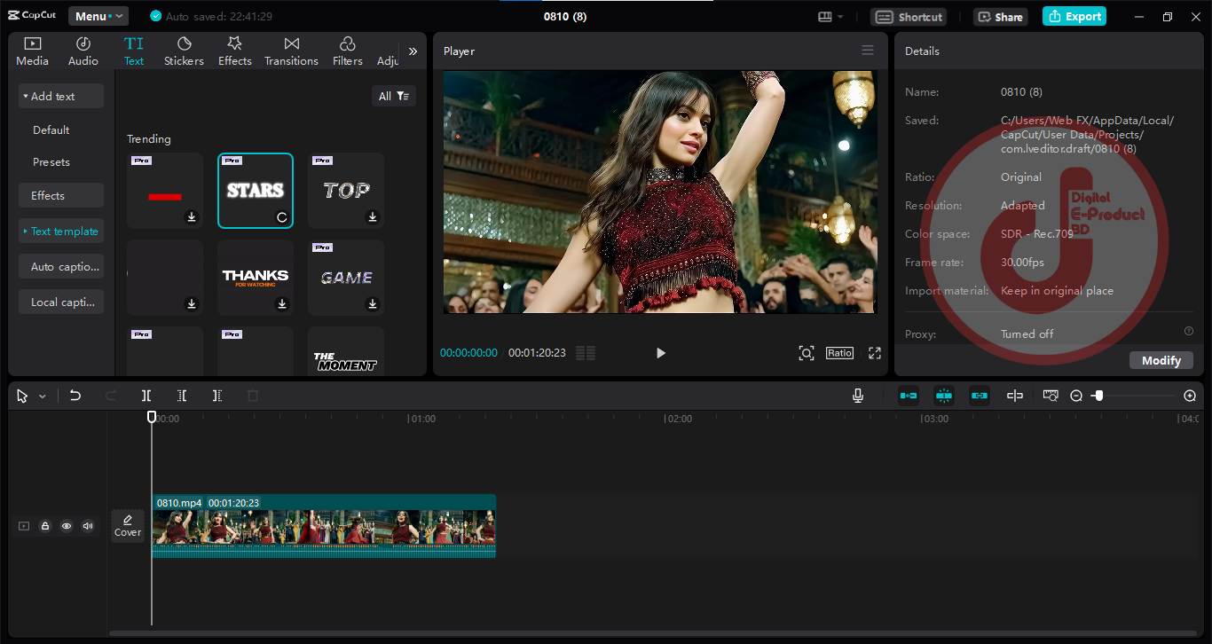Screen dimensions: 1212x644
Task: Click the Shortcut button
Action: coord(909,17)
